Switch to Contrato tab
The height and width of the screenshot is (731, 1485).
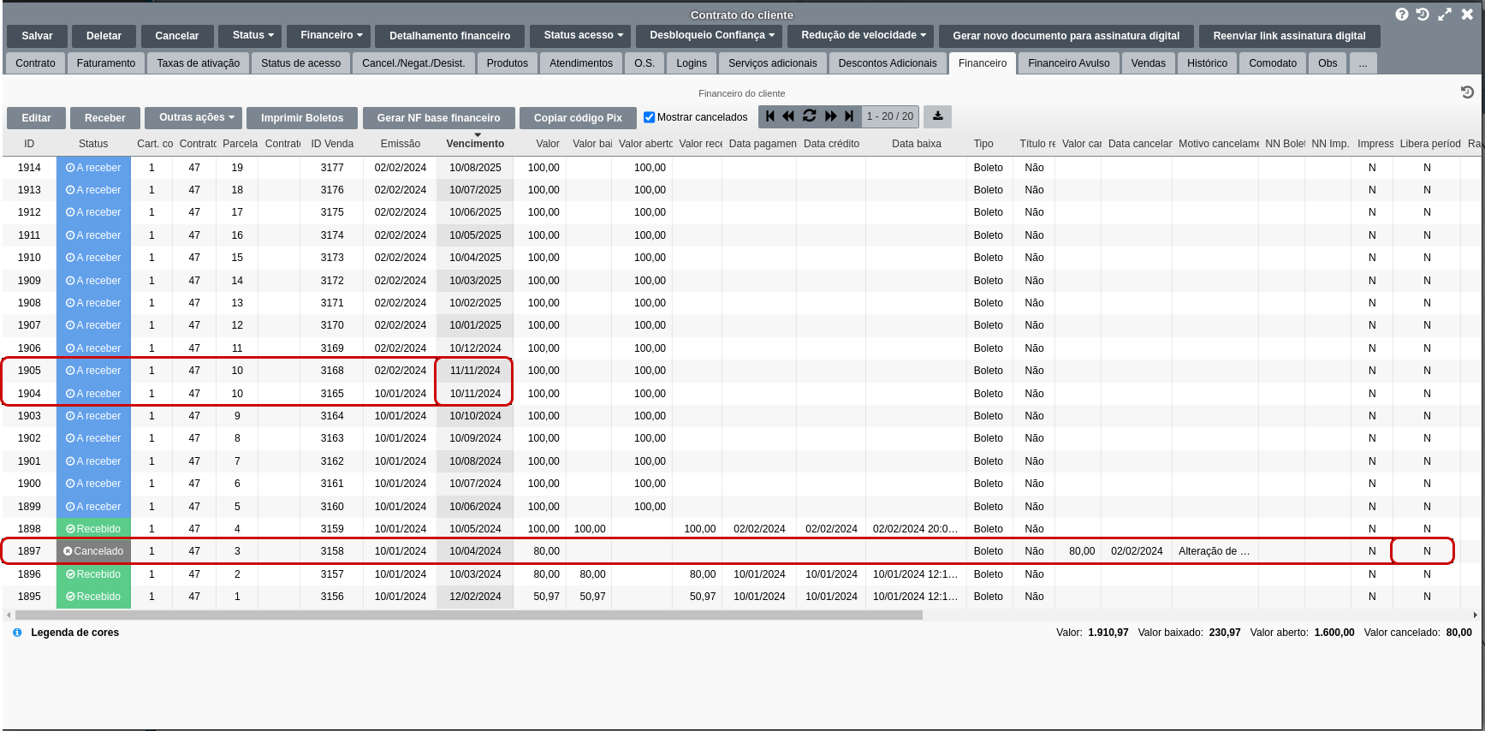pyautogui.click(x=35, y=63)
